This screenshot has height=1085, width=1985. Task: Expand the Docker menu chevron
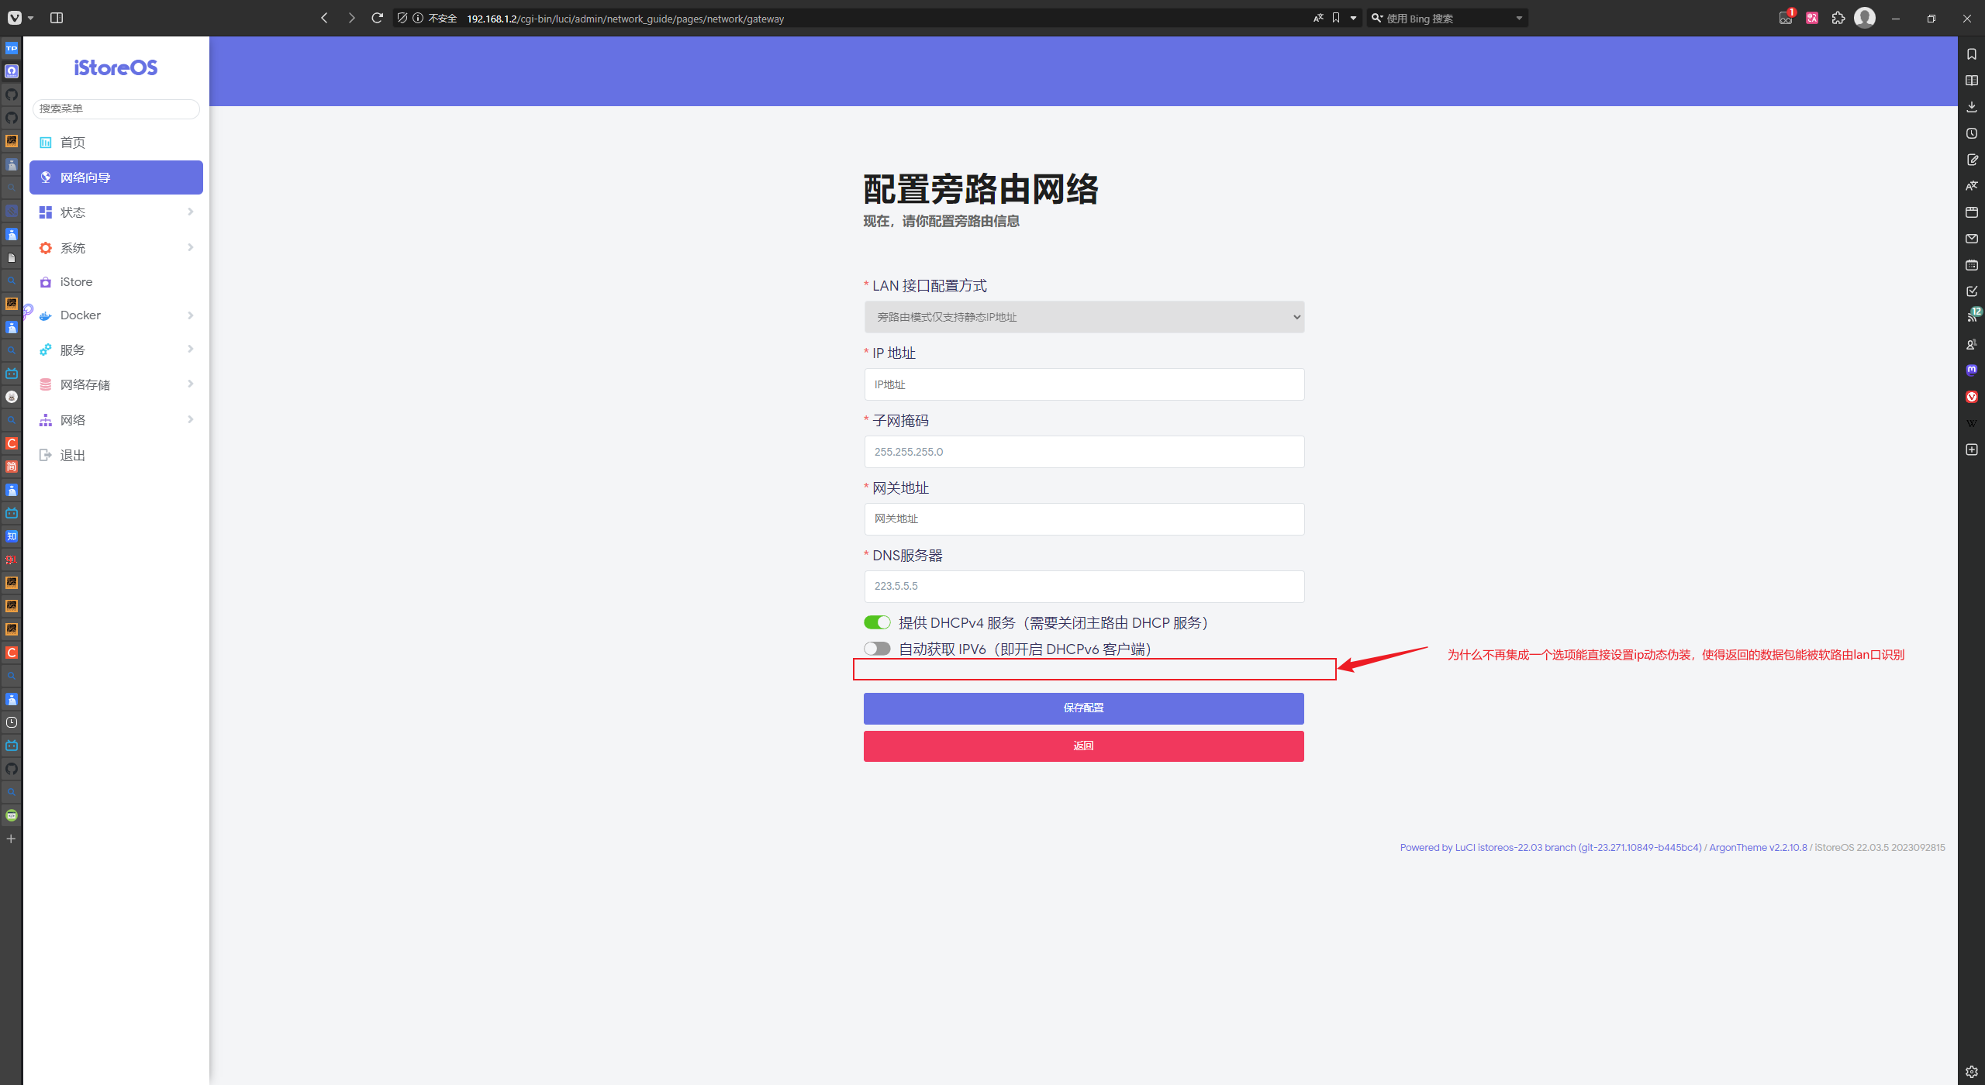coord(190,315)
